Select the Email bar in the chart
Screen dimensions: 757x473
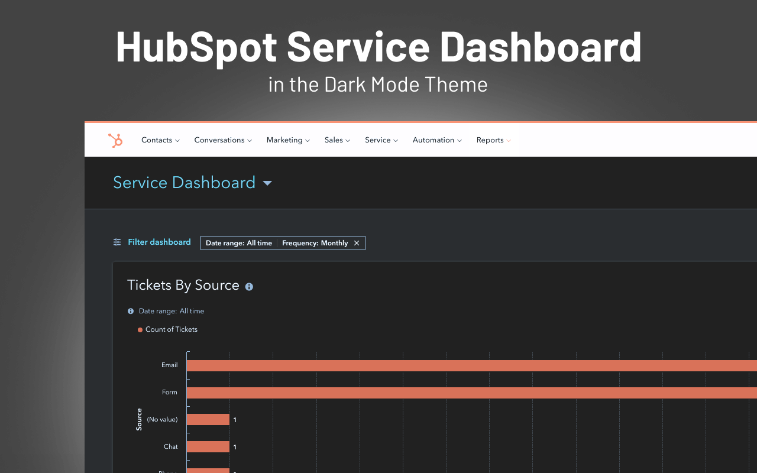pyautogui.click(x=414, y=365)
